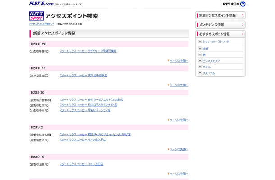The width and height of the screenshot is (275, 180).
Task: Open the FLET'S.com logo link
Action: tap(41, 4)
